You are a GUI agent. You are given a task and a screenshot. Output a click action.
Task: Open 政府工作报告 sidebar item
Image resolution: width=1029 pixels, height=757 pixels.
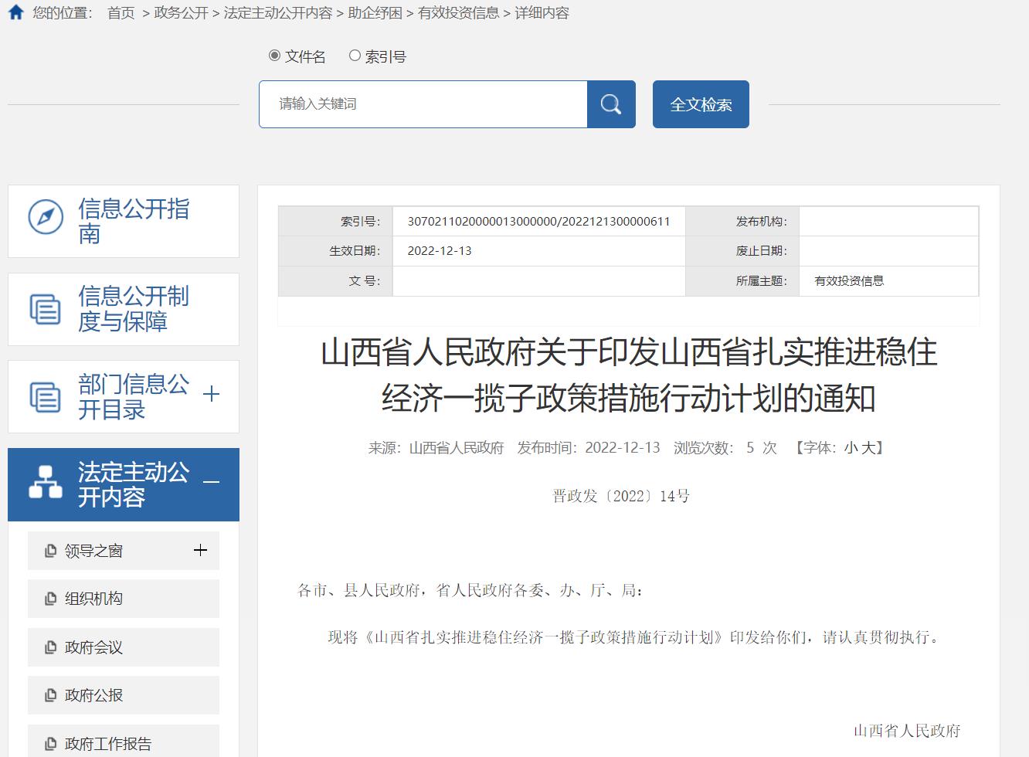click(x=107, y=743)
